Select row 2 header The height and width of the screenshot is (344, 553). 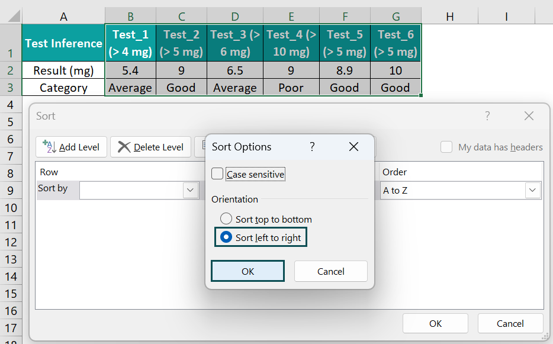click(x=11, y=70)
